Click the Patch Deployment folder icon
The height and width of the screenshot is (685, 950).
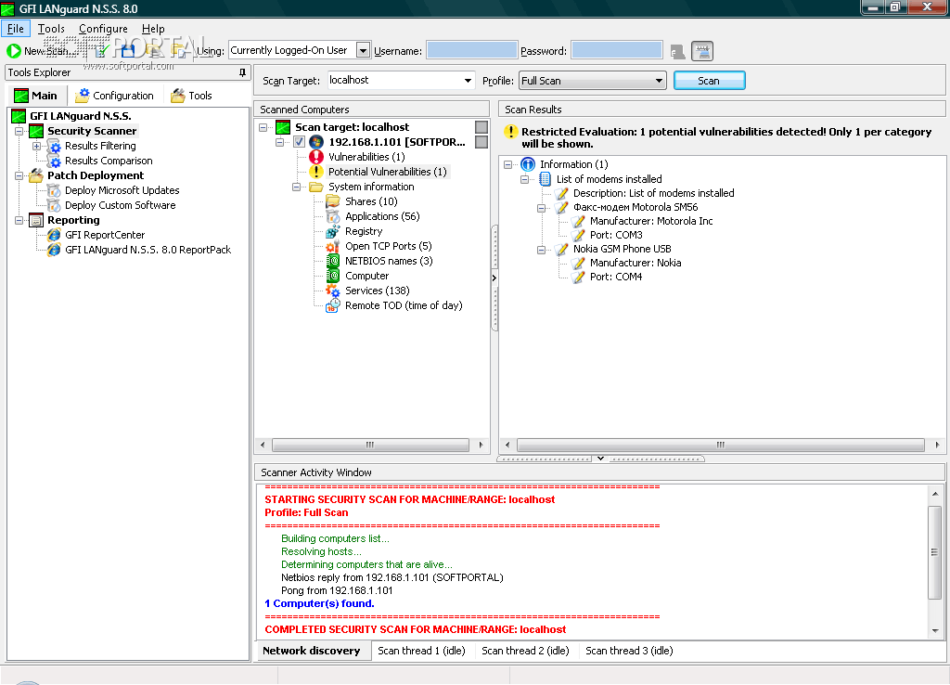pos(36,175)
